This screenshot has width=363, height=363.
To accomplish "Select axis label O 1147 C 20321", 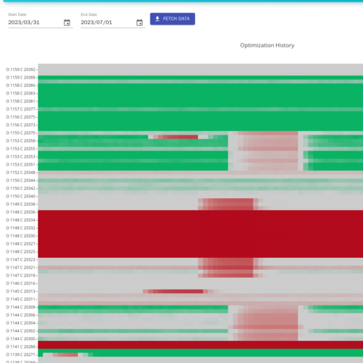I will point(20,268).
